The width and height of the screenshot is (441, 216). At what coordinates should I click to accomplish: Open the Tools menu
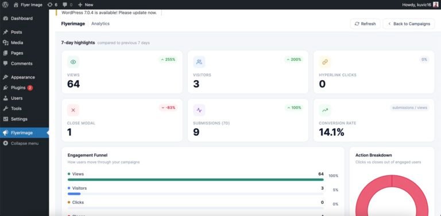click(x=25, y=108)
